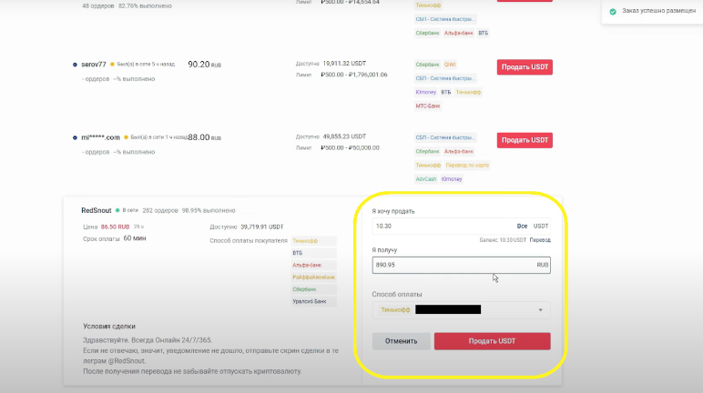This screenshot has width=703, height=393.
Task: Click Продать USDT in serov77's row
Action: 525,66
